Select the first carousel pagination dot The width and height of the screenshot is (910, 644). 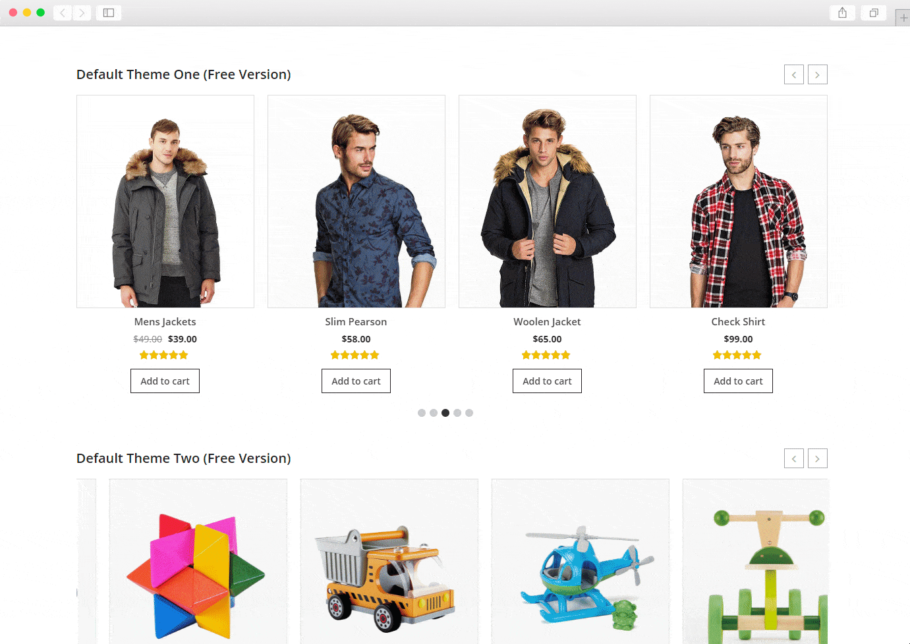tap(422, 413)
